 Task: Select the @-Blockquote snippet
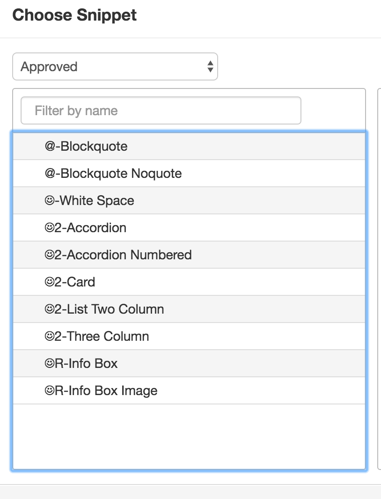pyautogui.click(x=189, y=147)
